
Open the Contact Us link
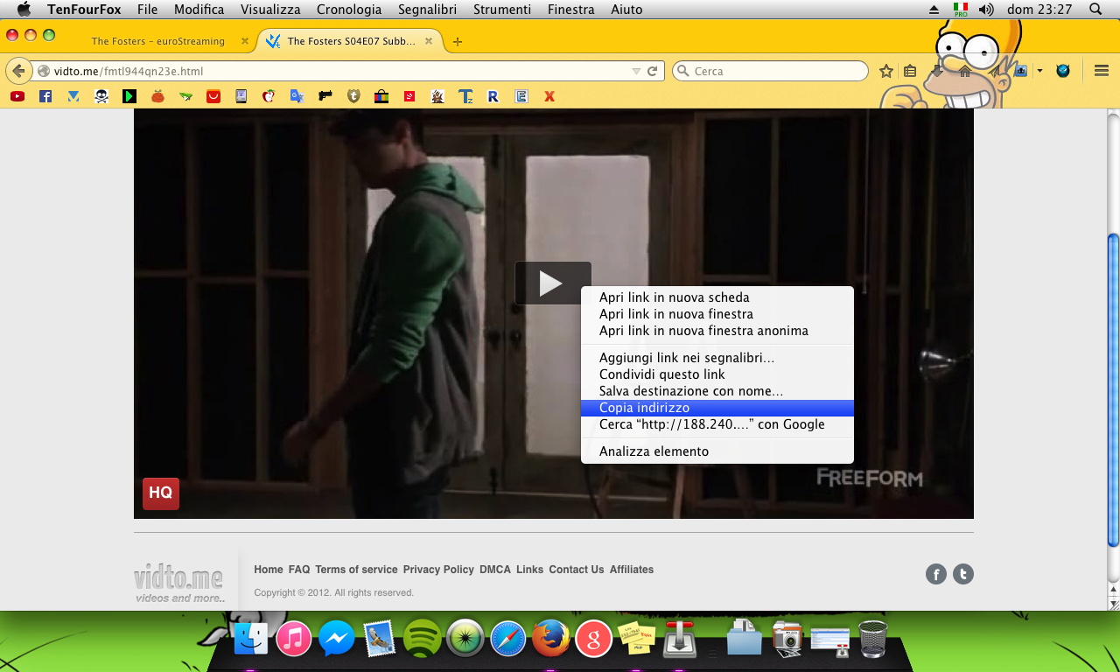tap(577, 570)
